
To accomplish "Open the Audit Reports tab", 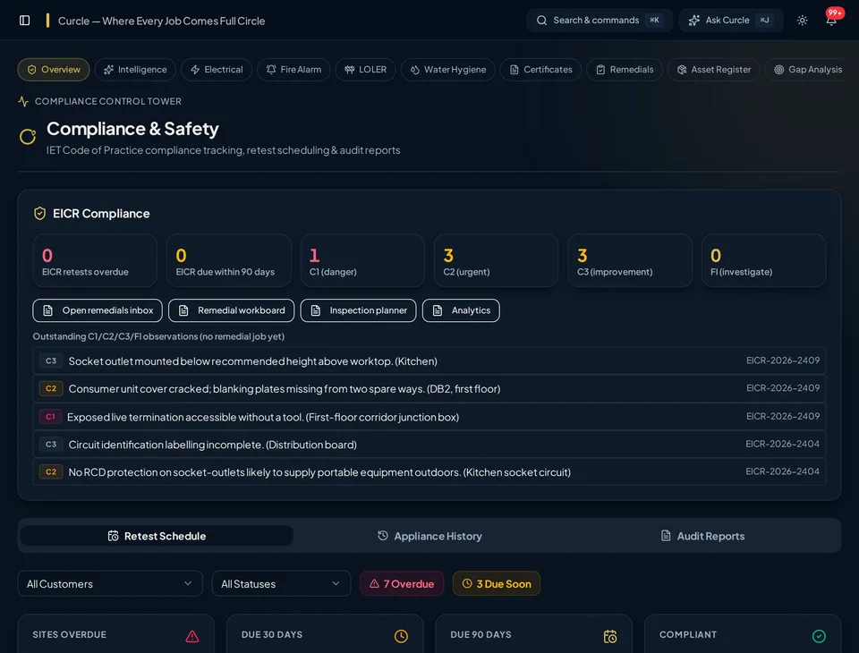I will [x=702, y=536].
